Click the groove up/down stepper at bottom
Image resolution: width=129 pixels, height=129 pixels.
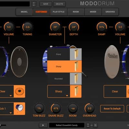point(88,125)
